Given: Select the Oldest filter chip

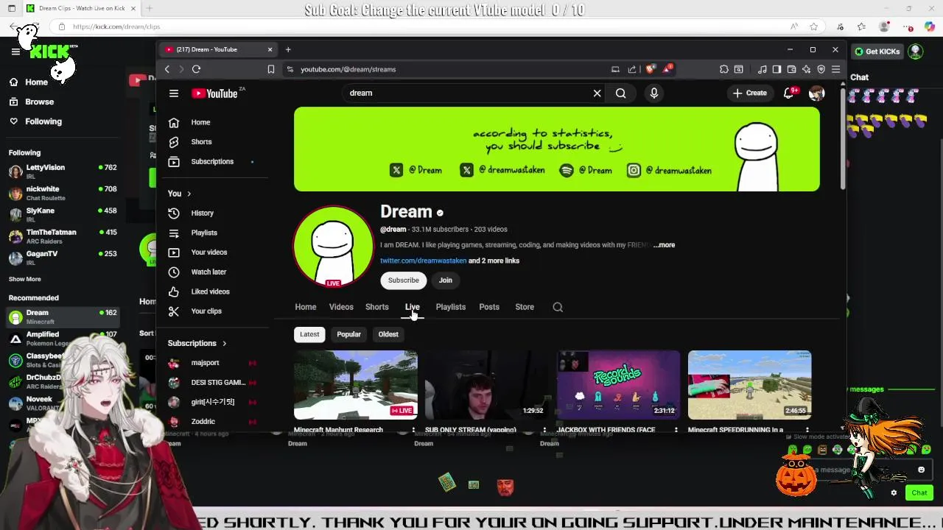Looking at the screenshot, I should (388, 334).
